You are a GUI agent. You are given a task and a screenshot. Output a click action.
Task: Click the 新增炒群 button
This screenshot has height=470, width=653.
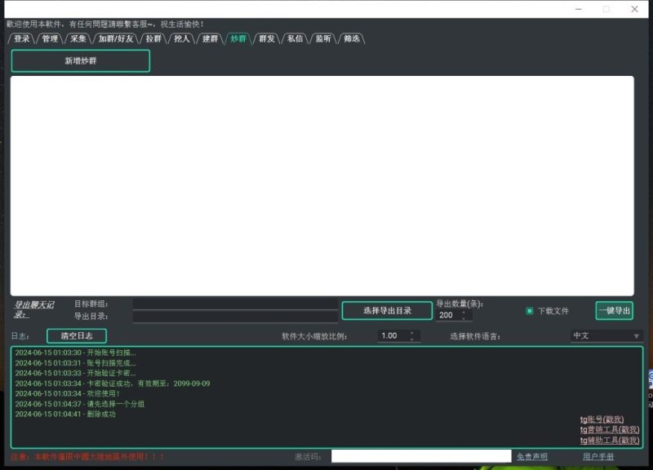[x=80, y=60]
